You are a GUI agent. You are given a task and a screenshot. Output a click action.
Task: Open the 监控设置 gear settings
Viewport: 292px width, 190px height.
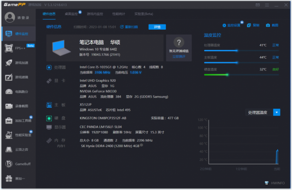231,25
